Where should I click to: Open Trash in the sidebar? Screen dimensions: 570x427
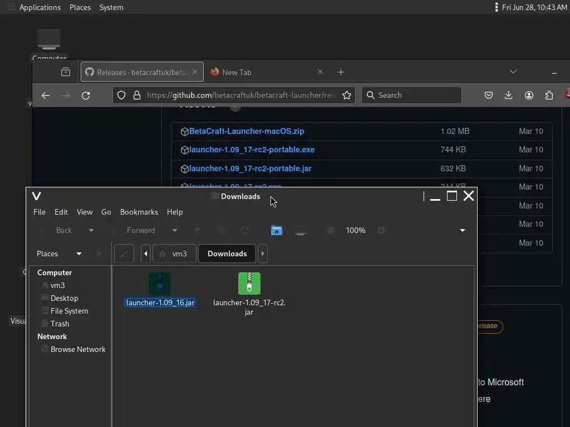[x=60, y=324]
